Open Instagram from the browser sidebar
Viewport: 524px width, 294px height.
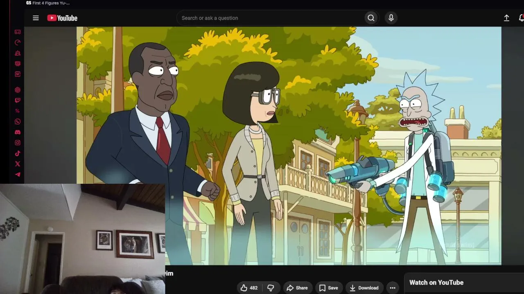(x=18, y=143)
